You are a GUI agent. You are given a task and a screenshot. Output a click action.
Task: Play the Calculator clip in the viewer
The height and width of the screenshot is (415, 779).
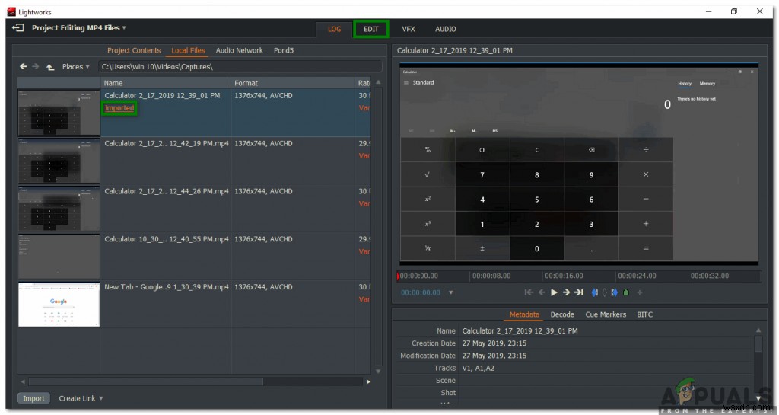click(554, 292)
